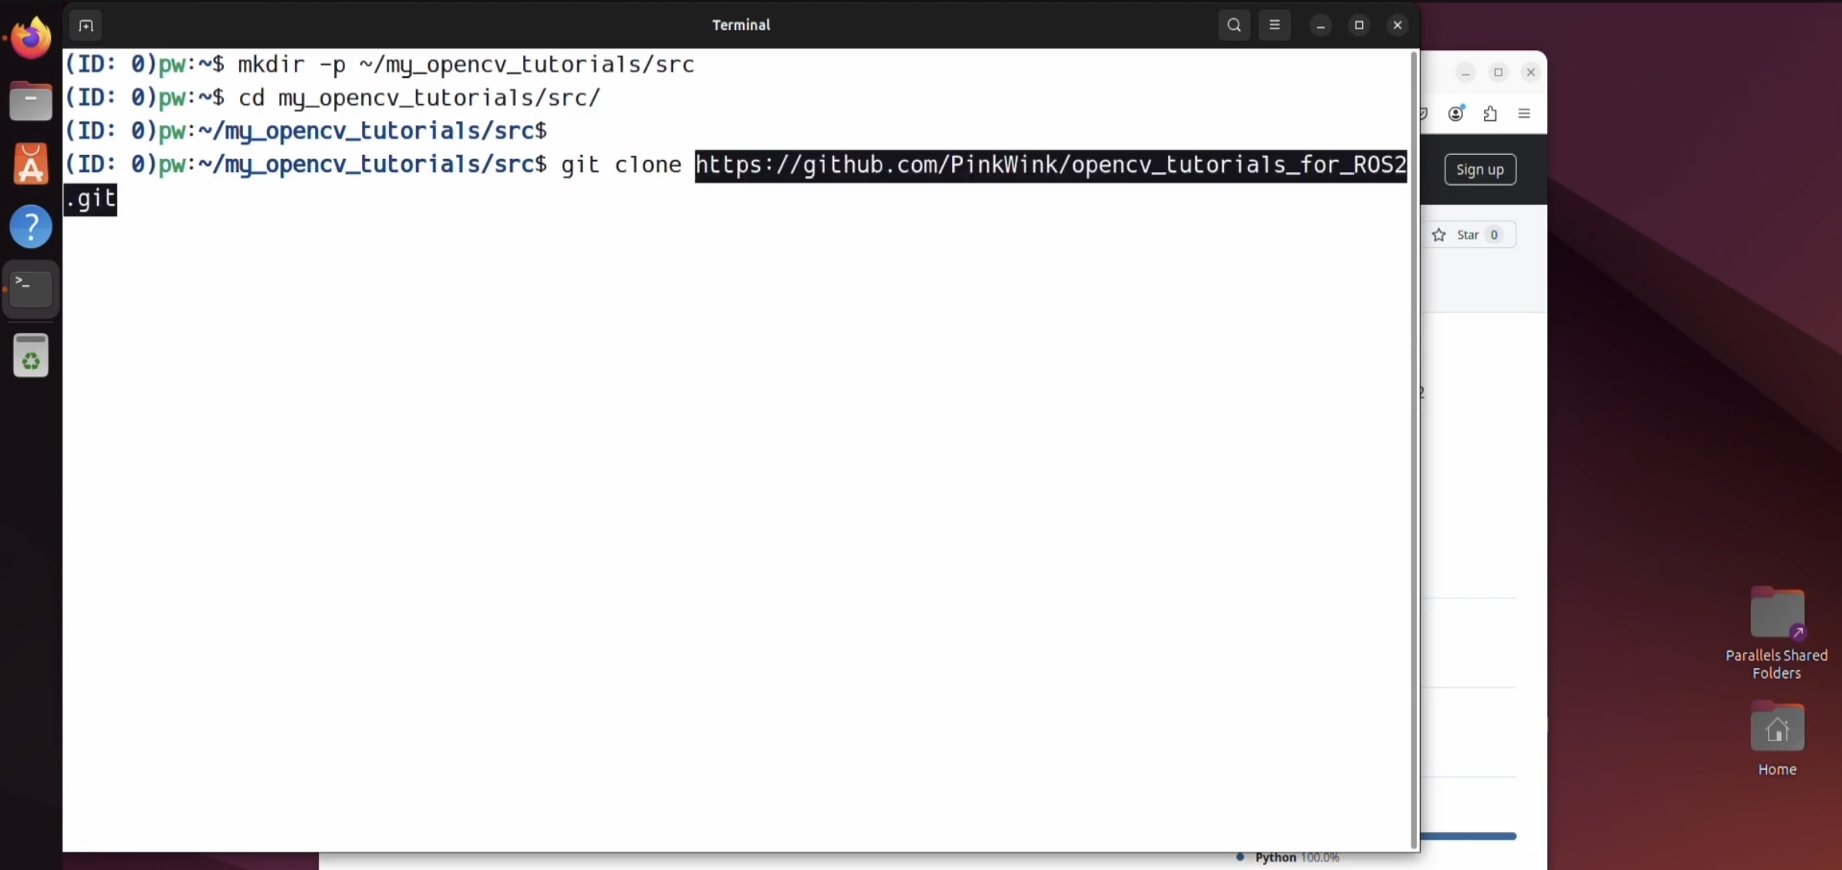Click the GitHub Sign up button
Viewport: 1842px width, 870px height.
pos(1479,170)
